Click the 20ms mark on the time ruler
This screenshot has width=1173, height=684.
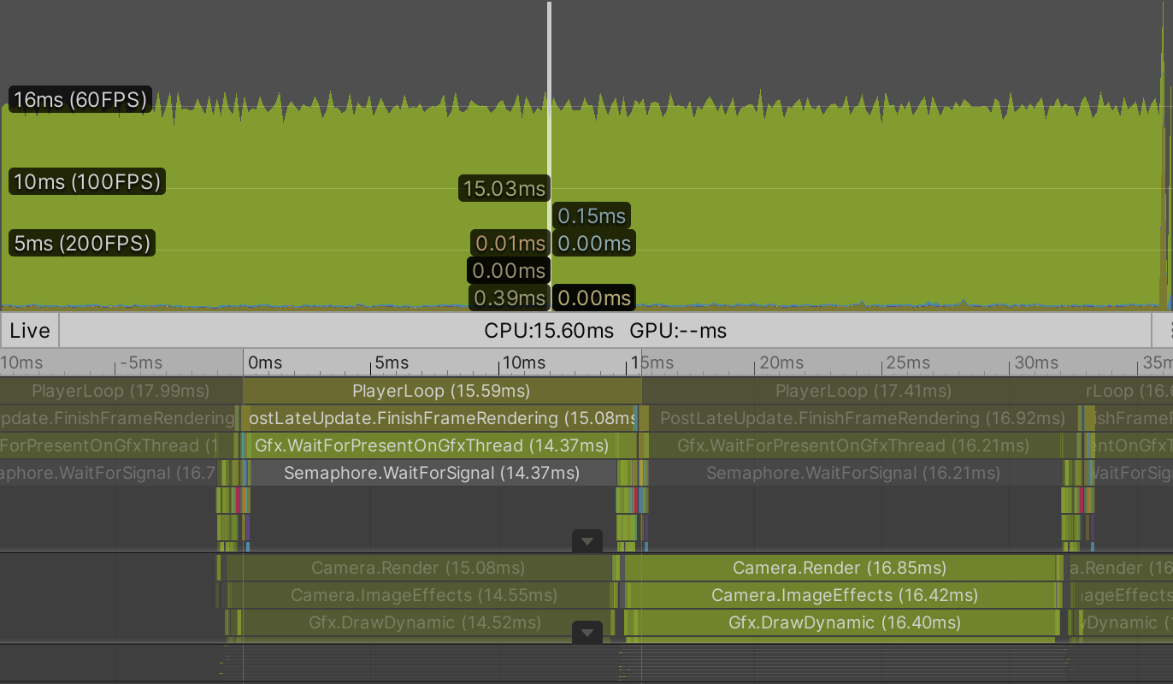click(x=781, y=363)
